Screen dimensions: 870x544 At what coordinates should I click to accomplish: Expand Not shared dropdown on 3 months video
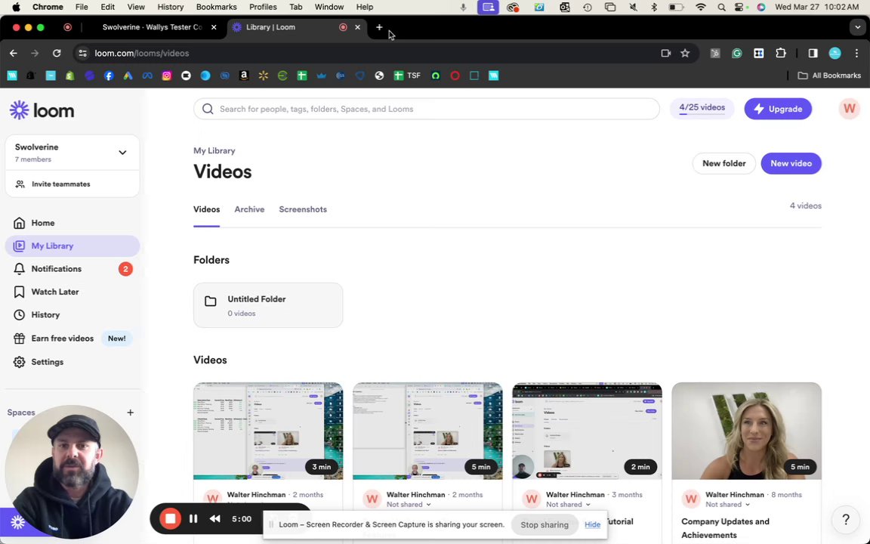(x=568, y=505)
